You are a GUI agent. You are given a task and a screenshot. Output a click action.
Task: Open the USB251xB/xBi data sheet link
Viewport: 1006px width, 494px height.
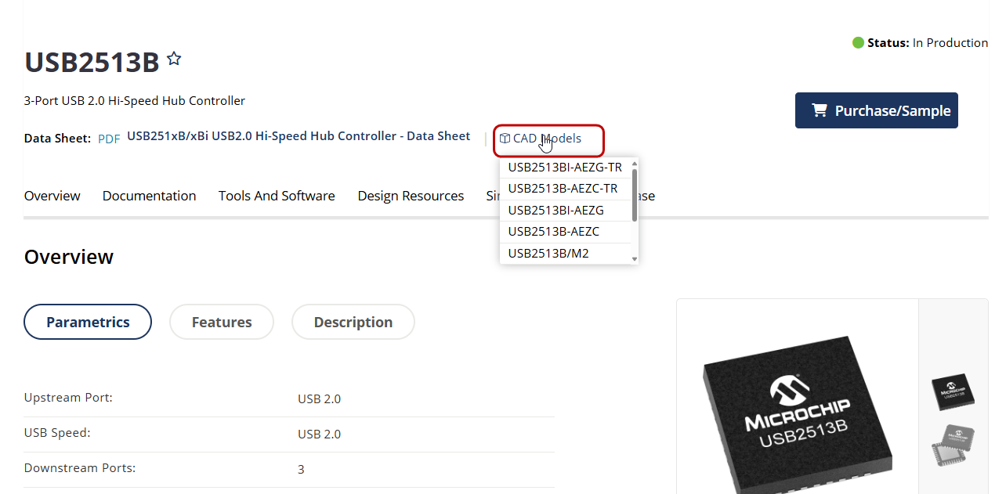click(x=299, y=136)
